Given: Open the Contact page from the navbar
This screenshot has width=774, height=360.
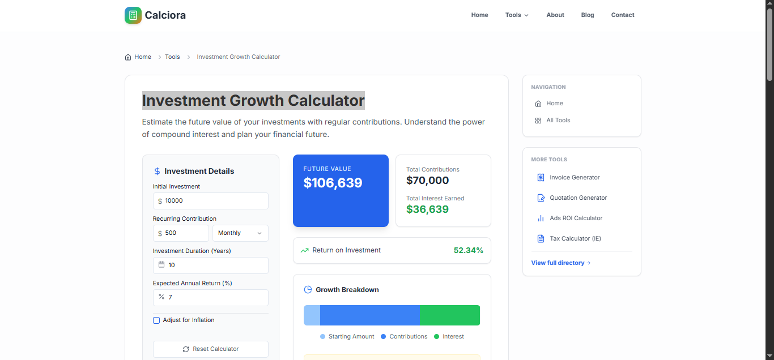Looking at the screenshot, I should [x=623, y=15].
